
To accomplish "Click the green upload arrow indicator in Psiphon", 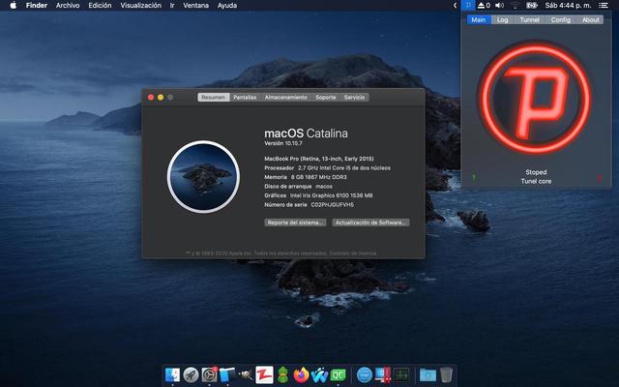I will [474, 178].
